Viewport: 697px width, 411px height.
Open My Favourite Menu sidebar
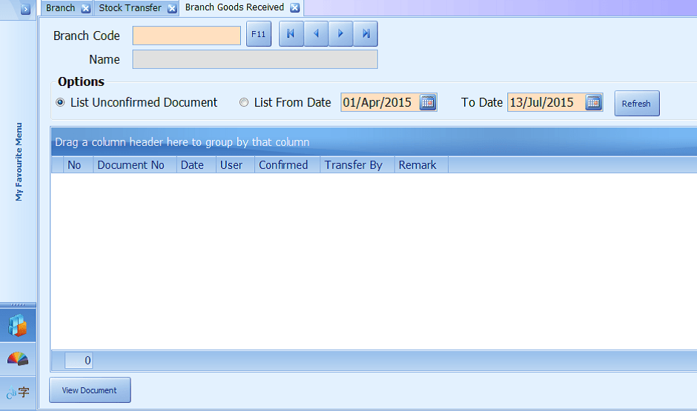click(19, 161)
